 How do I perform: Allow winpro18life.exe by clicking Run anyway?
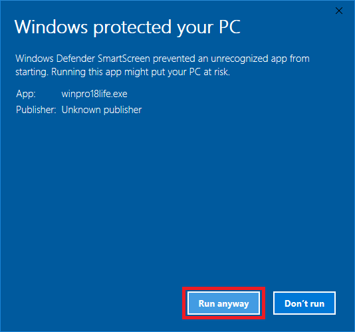pos(223,303)
